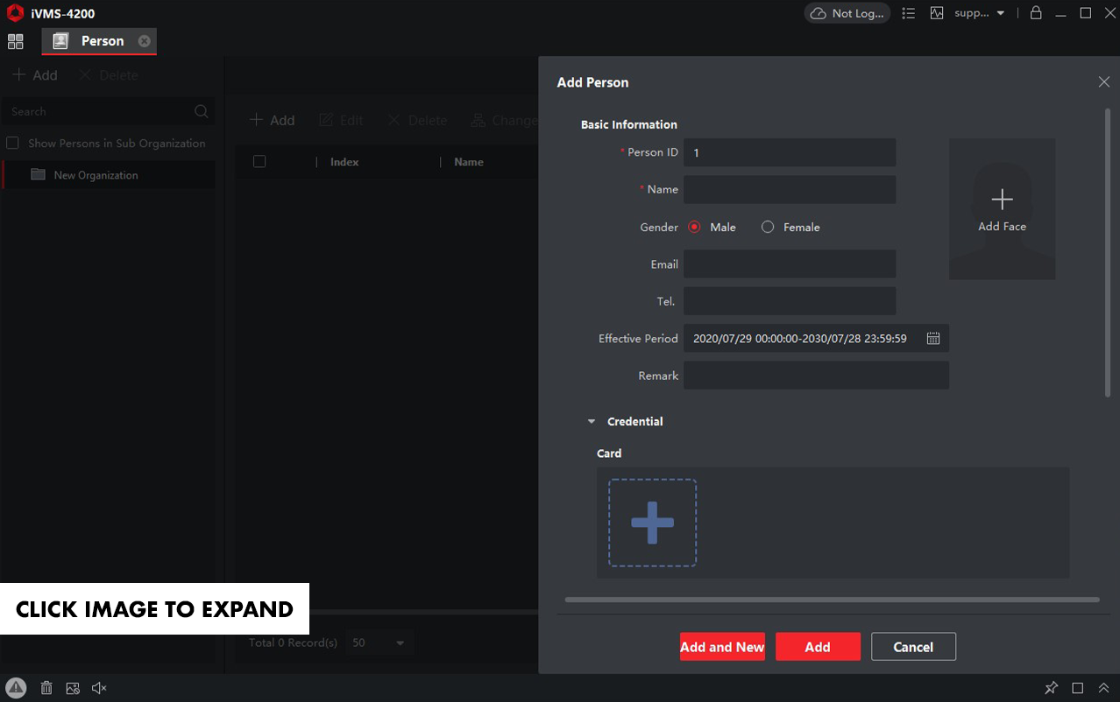Open the task list icon in title bar
Screen dimensions: 1120x702
coord(909,13)
